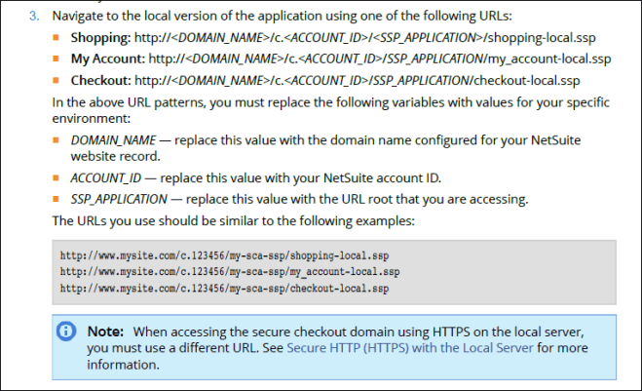642x391 pixels.
Task: Click the bold My Account label
Action: (x=107, y=58)
